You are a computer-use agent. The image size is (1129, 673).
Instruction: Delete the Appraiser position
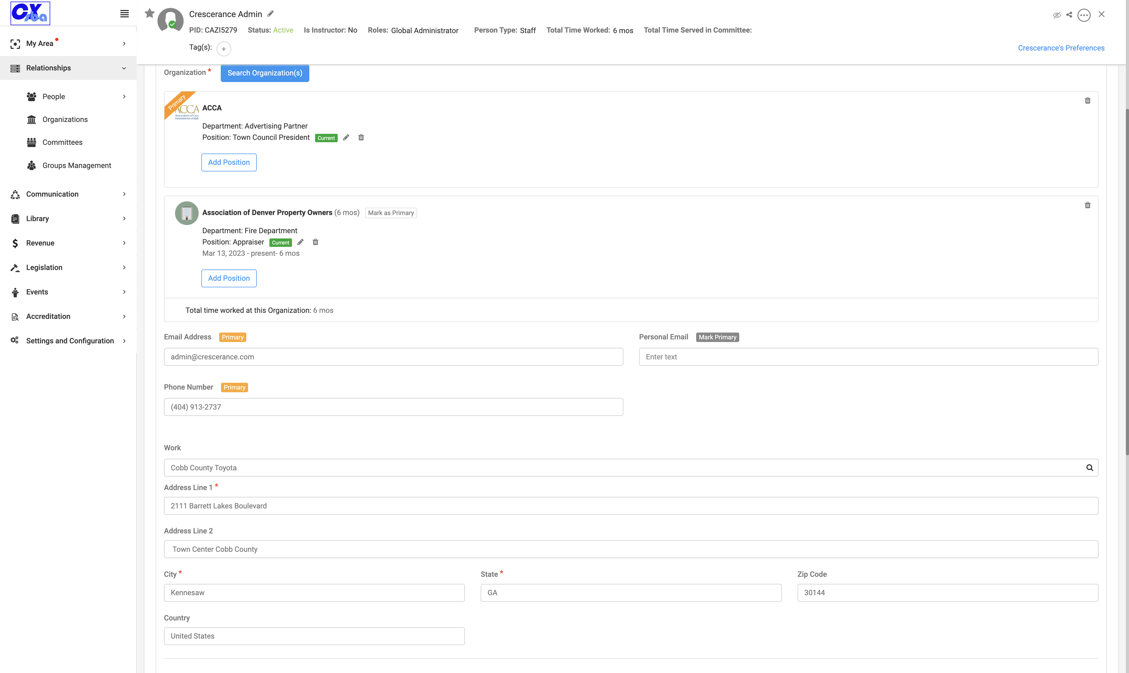pos(315,242)
